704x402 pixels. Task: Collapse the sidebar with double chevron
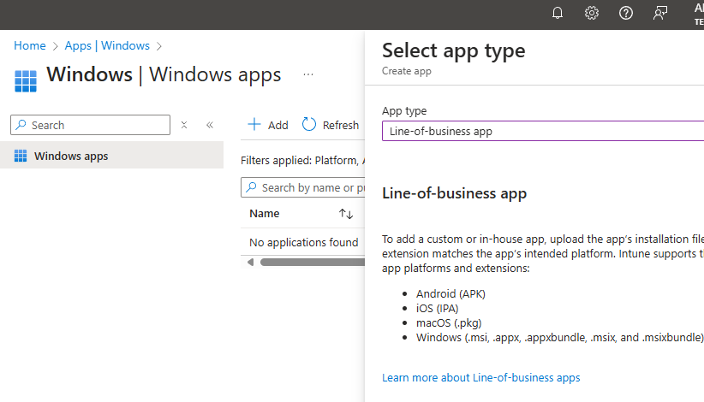pos(210,125)
